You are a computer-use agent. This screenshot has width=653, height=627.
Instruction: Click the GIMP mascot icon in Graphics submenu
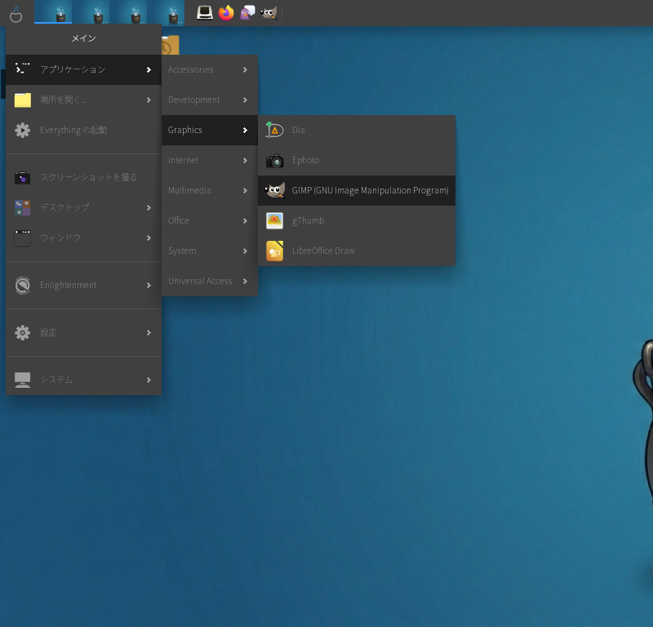point(274,191)
